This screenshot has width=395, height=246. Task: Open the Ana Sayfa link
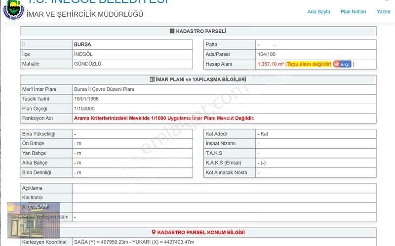tap(318, 11)
